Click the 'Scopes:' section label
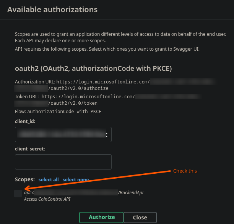Image resolution: width=234 pixels, height=224 pixels. pyautogui.click(x=25, y=179)
